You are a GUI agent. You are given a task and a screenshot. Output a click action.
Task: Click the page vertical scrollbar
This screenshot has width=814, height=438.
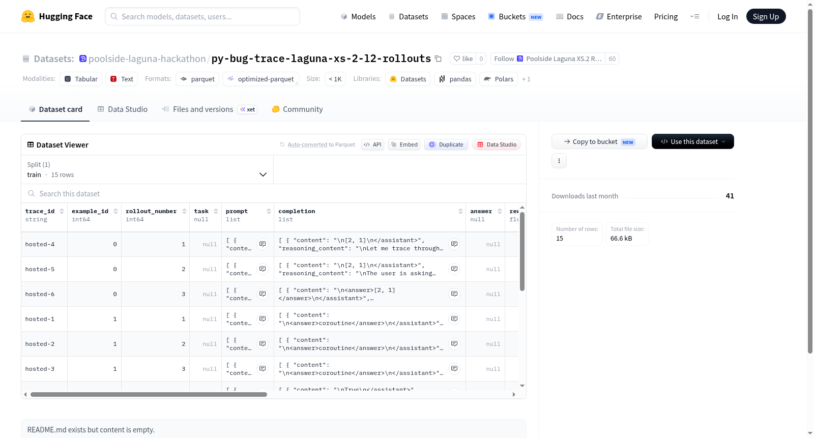click(x=810, y=181)
